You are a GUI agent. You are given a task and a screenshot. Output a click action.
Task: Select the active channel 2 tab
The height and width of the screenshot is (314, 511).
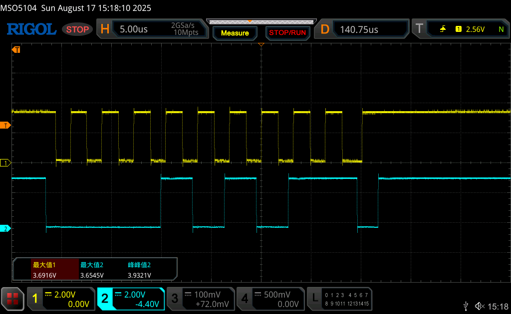click(131, 299)
